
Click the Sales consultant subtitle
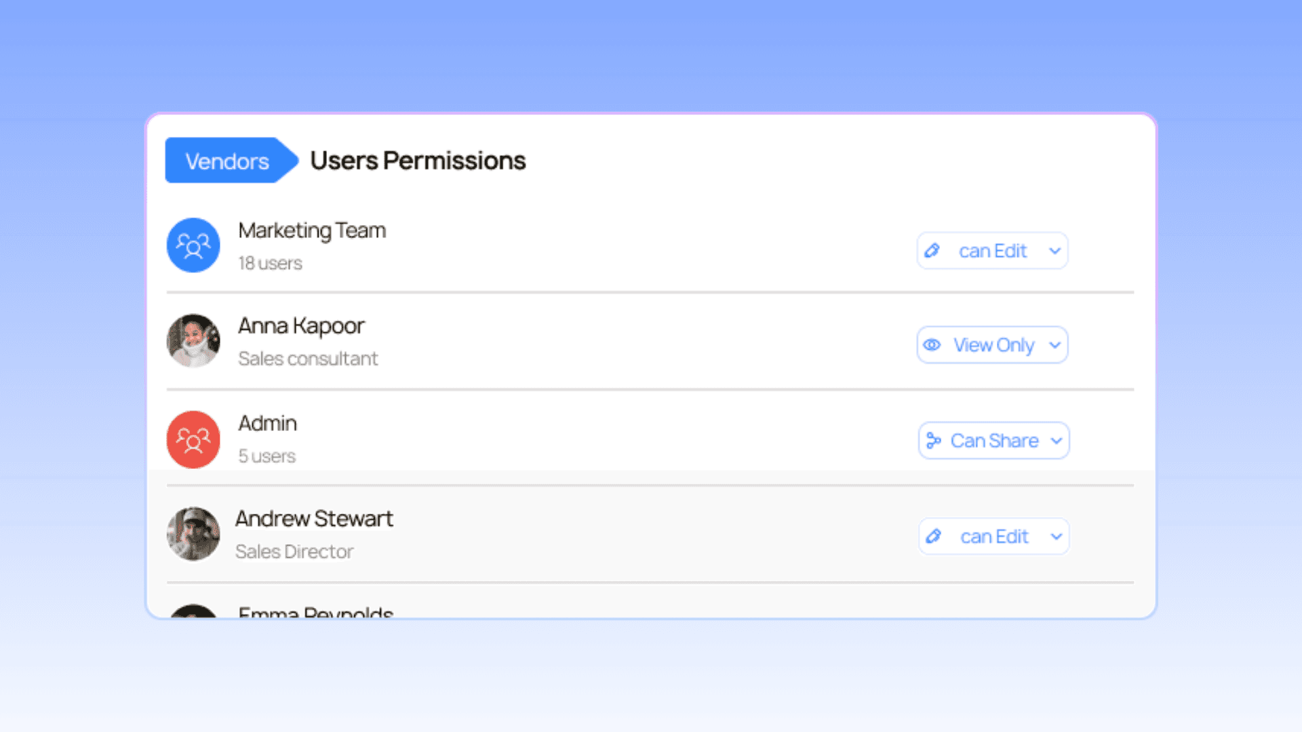pos(308,359)
